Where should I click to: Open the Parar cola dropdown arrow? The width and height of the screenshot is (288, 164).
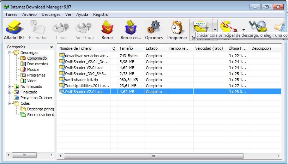(244, 30)
